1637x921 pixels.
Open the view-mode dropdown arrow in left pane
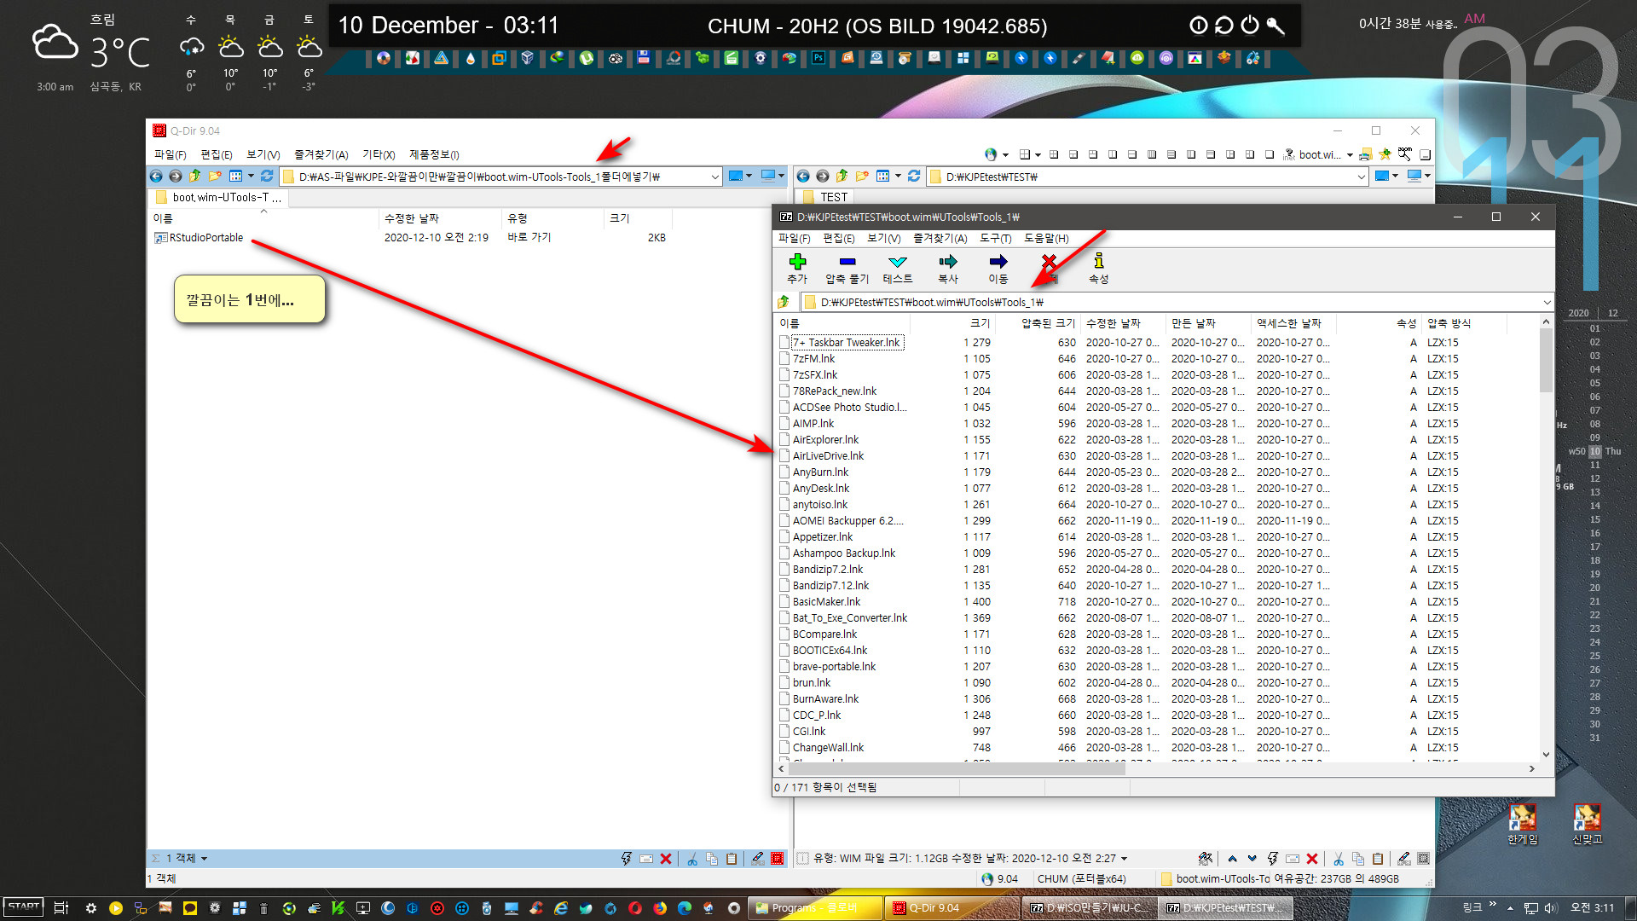click(x=251, y=177)
